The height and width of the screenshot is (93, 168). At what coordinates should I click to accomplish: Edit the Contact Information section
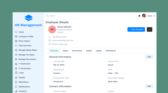(x=149, y=86)
